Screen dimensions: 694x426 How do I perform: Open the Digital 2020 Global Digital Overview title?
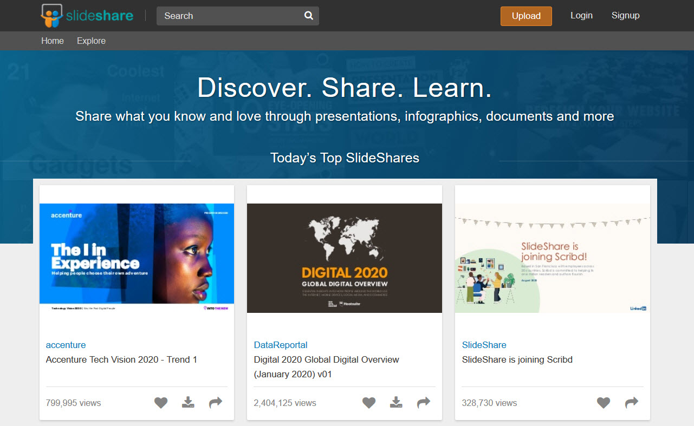(327, 366)
